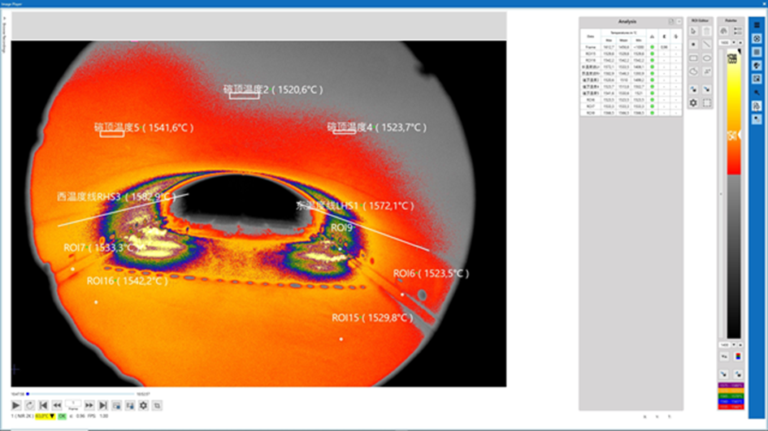Click the Data column header in Analysis table

click(x=591, y=37)
